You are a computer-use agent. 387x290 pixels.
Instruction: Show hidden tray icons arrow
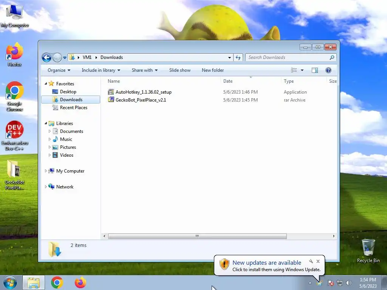point(310,283)
